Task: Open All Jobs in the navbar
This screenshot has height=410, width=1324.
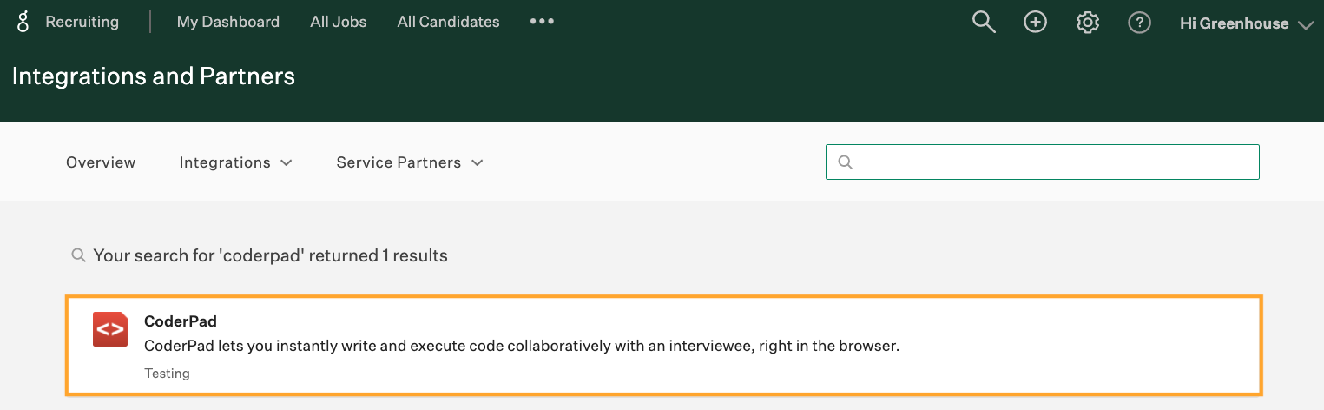Action: pos(339,22)
